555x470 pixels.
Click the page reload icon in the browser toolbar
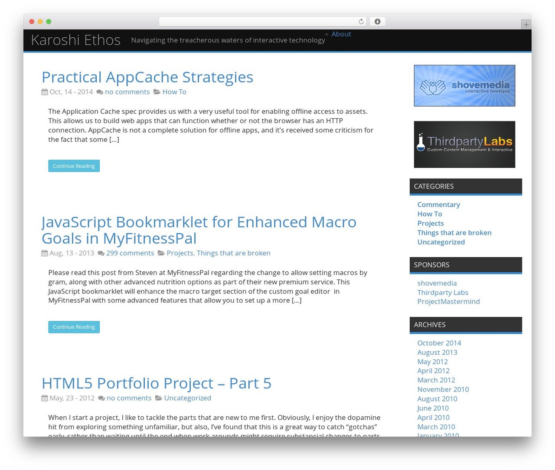(360, 21)
